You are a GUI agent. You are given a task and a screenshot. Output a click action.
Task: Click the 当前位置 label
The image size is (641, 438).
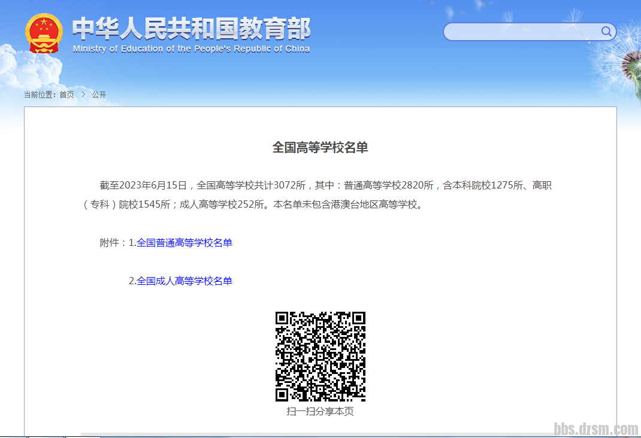click(40, 95)
